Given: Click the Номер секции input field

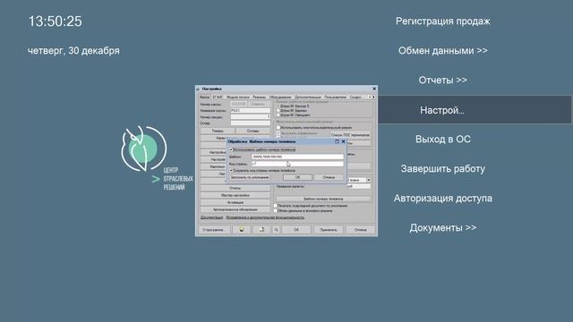Looking at the screenshot, I should tap(251, 117).
